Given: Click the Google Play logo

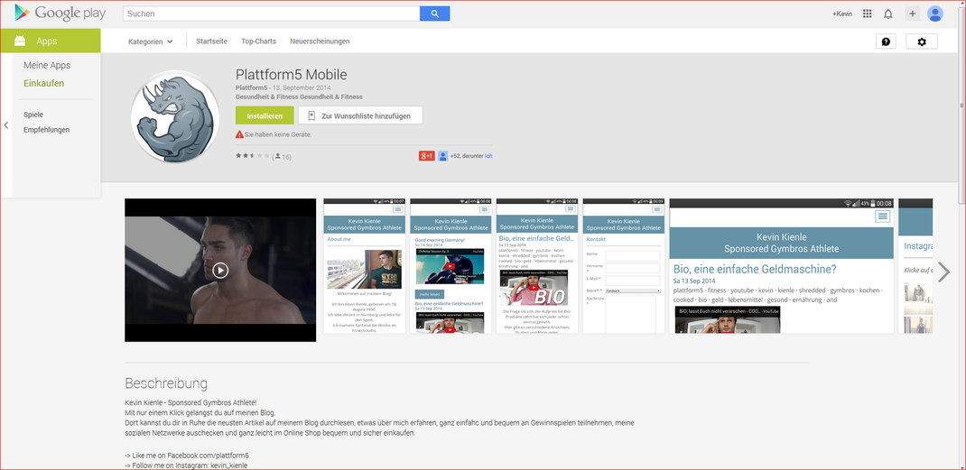Looking at the screenshot, I should point(60,13).
